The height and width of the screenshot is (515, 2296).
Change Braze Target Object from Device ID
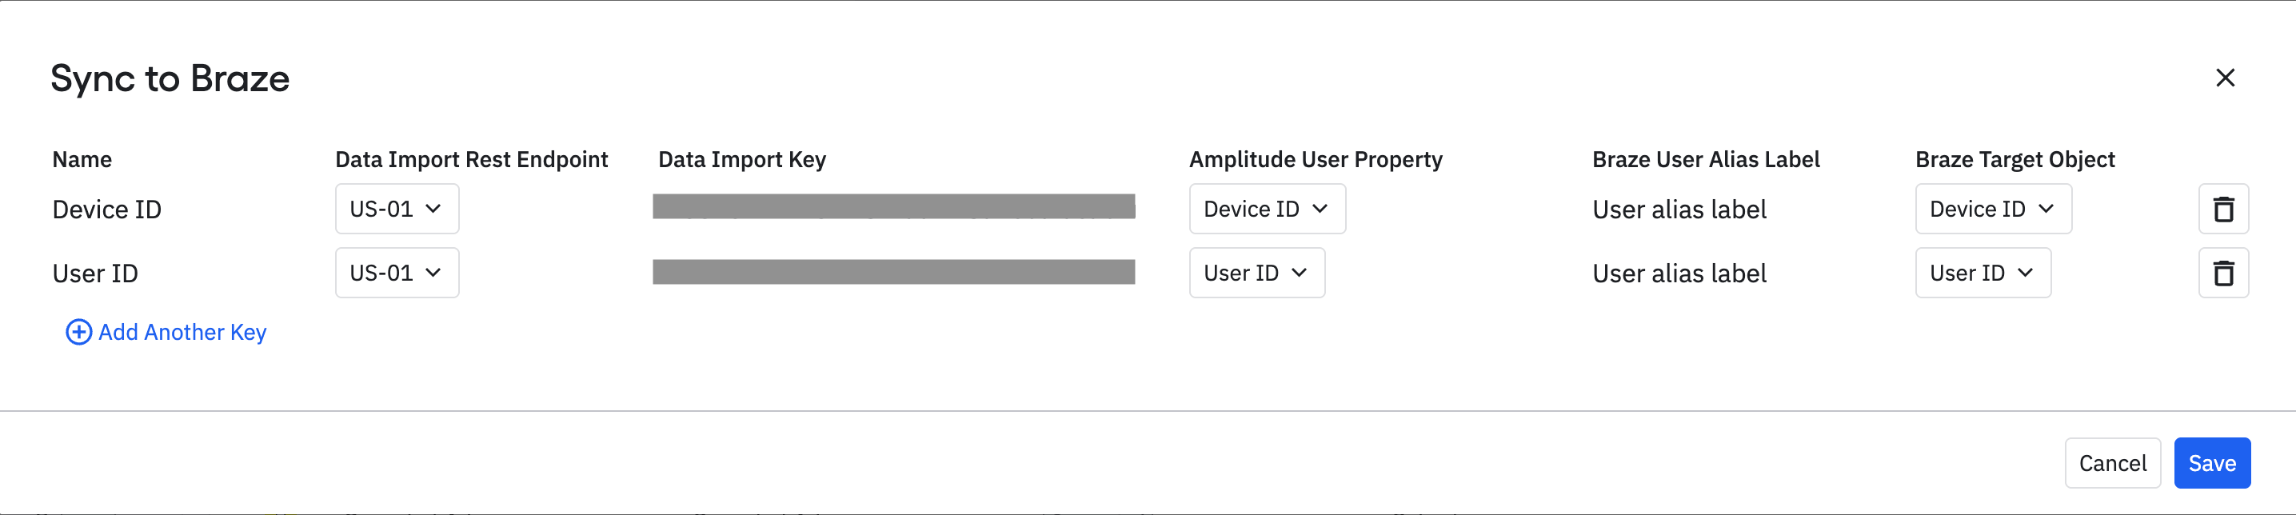click(1992, 210)
